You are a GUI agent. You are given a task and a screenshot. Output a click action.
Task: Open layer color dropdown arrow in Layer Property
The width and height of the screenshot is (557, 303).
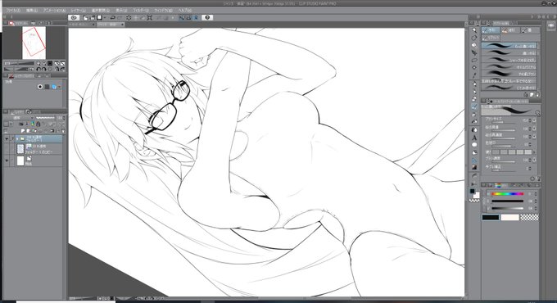pos(59,87)
